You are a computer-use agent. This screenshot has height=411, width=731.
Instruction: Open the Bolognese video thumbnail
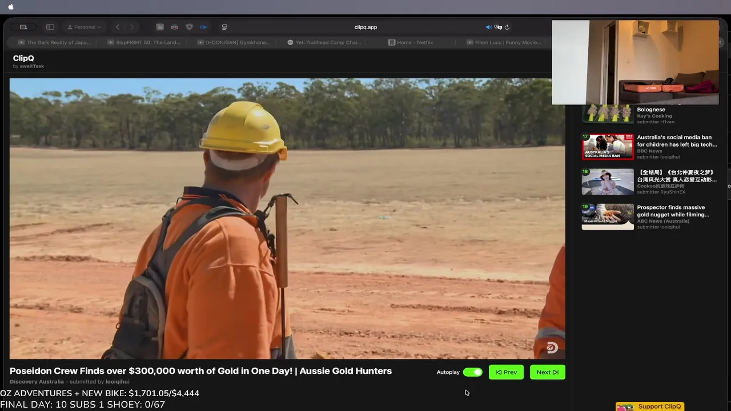608,113
